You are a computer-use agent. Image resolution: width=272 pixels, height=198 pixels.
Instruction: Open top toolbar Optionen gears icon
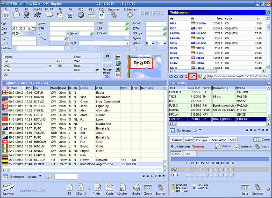click(x=114, y=15)
